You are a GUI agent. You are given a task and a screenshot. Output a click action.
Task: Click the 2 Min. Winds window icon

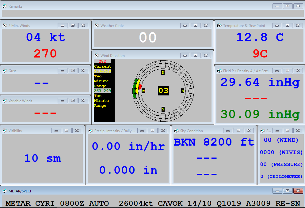5,26
